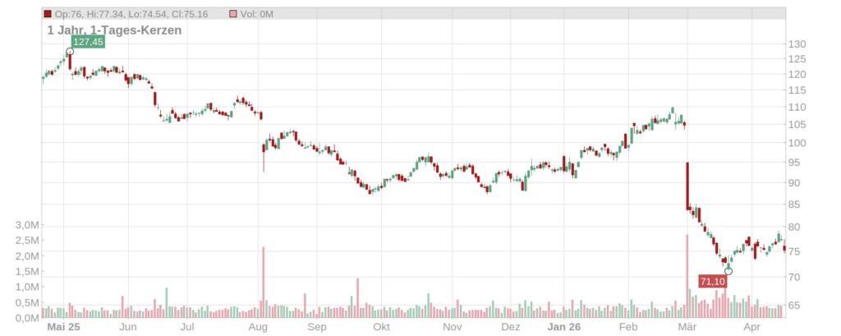Viewport: 841px width, 336px height.
Task: Click the volume spike bar in late September
Action: [357, 297]
